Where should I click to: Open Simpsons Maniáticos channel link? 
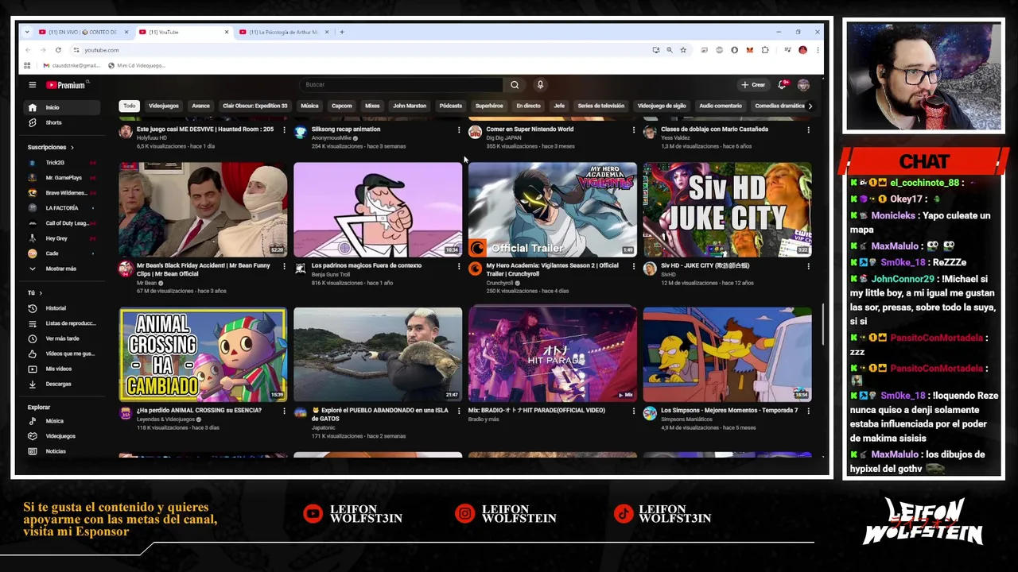click(x=686, y=419)
